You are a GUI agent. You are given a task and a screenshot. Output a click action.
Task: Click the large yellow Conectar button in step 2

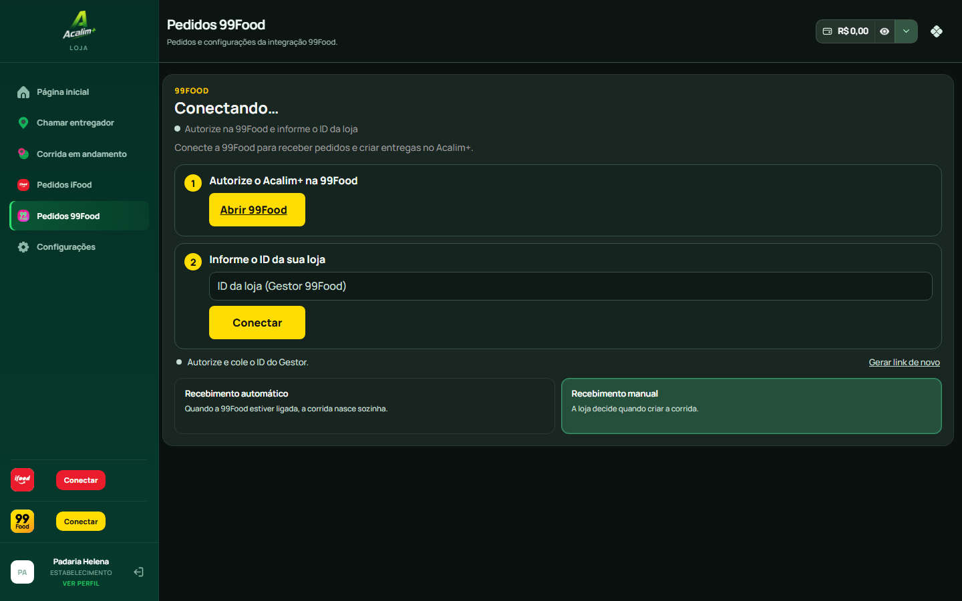257,323
